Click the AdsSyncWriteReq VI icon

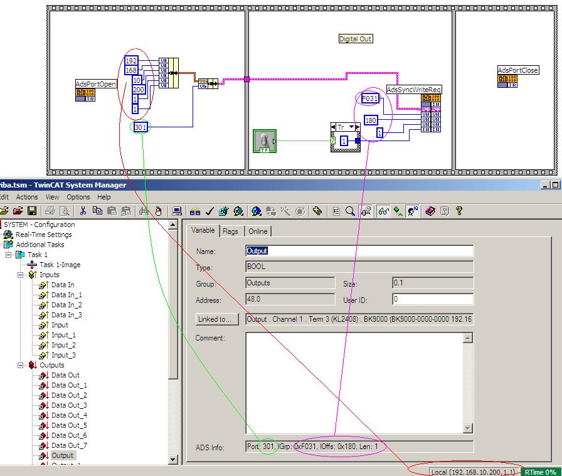[431, 114]
